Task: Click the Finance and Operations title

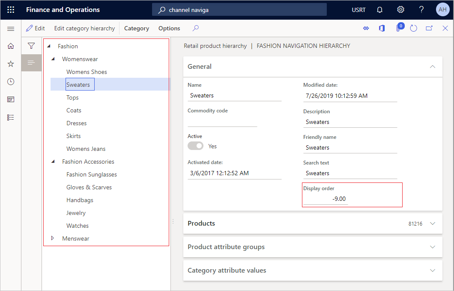Action: [x=63, y=10]
